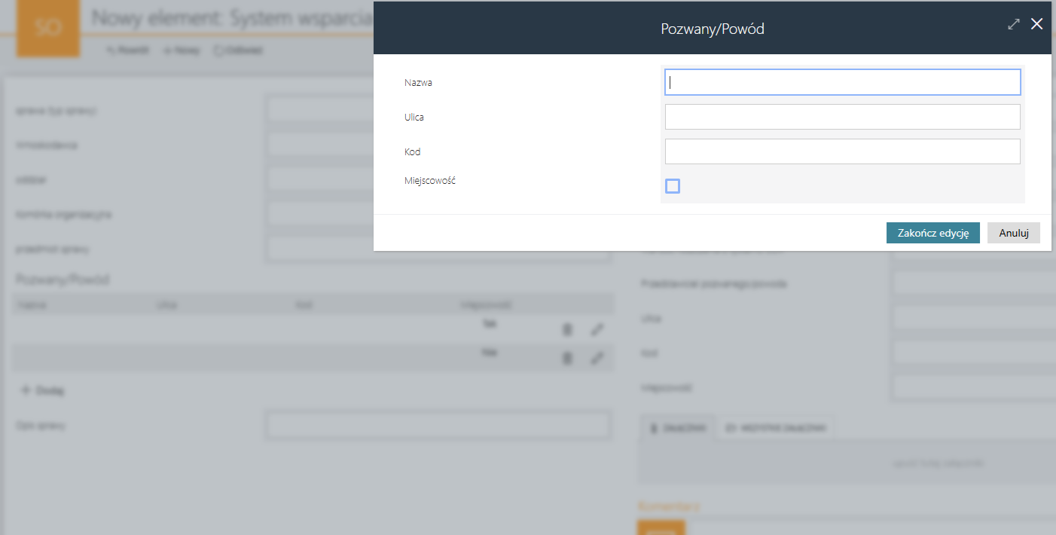Click the Kod input field
This screenshot has width=1056, height=535.
tap(842, 151)
